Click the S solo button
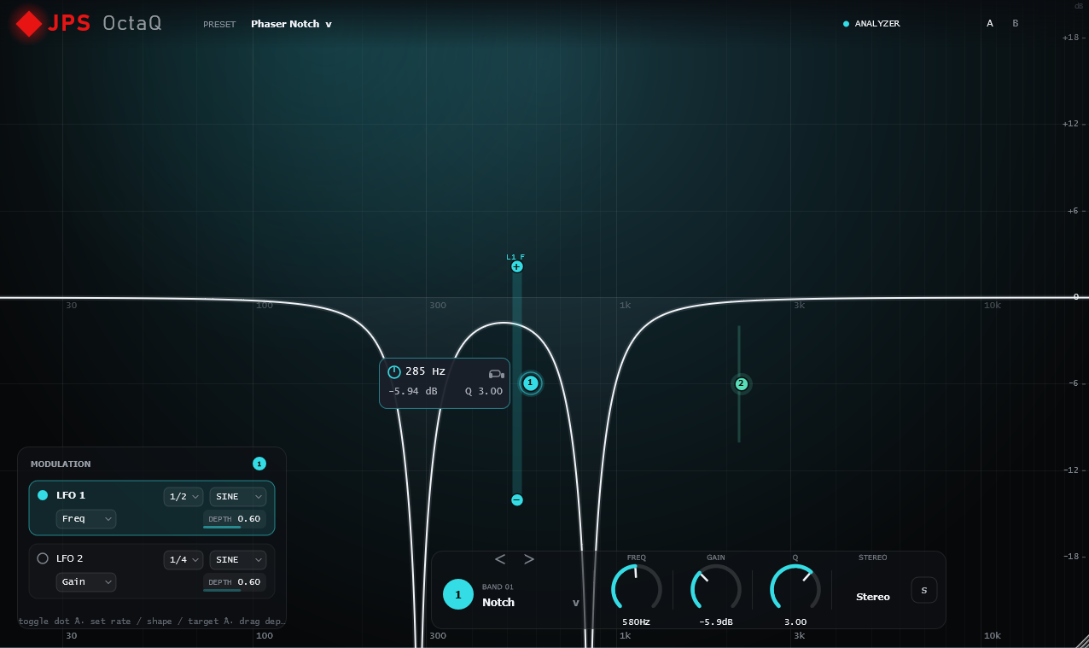 (x=924, y=590)
